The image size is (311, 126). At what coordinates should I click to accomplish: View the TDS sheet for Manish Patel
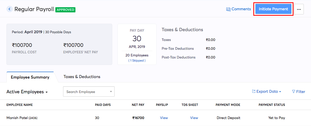coord(194,118)
